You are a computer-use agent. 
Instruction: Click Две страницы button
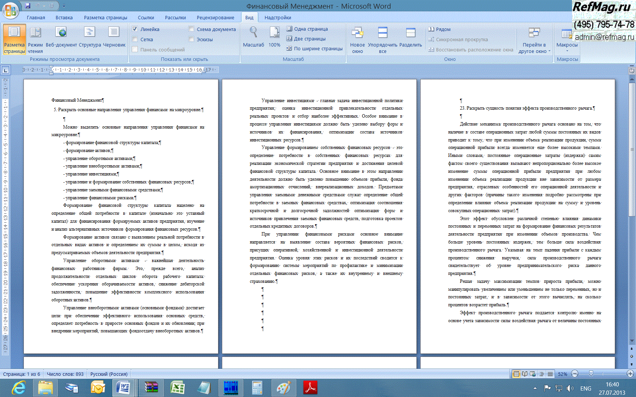pyautogui.click(x=306, y=39)
